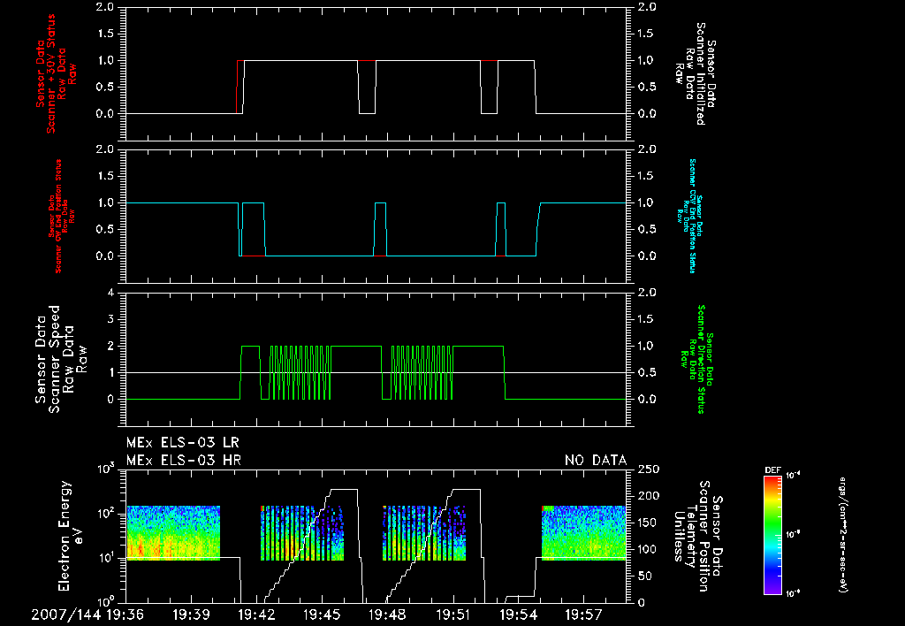
Task: Click the "Scanner Position Telemetry Unitless" axis title
Action: [x=691, y=536]
